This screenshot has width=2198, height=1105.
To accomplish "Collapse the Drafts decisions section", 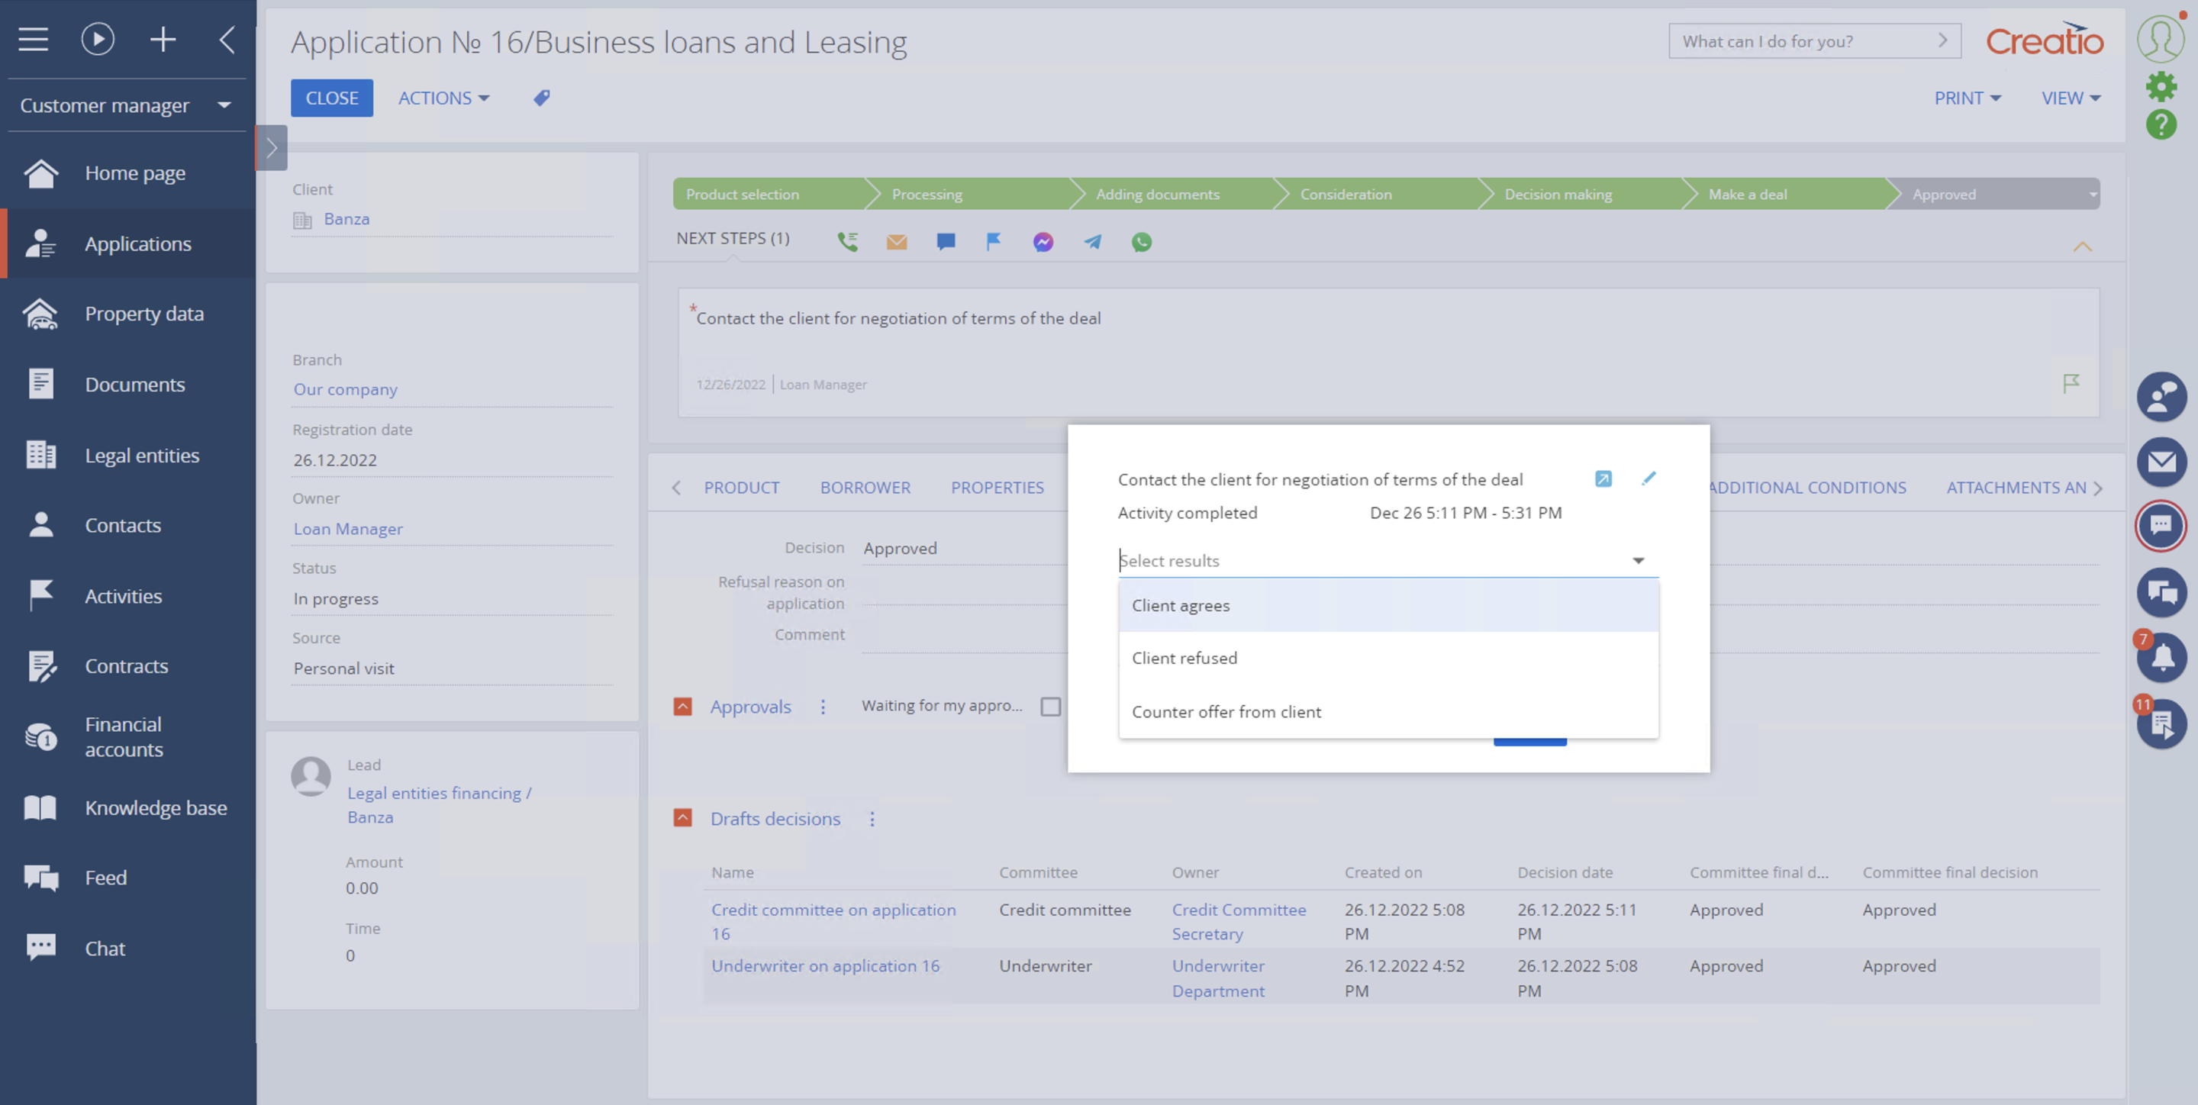I will coord(682,817).
